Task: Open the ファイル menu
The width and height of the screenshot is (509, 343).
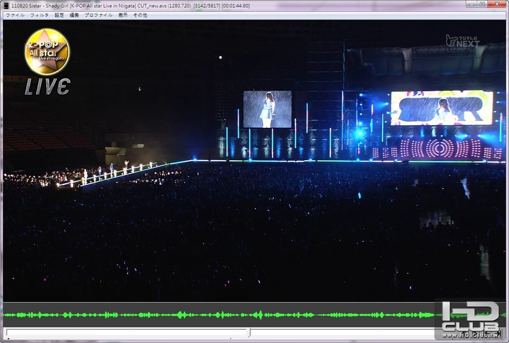Action: click(x=15, y=15)
